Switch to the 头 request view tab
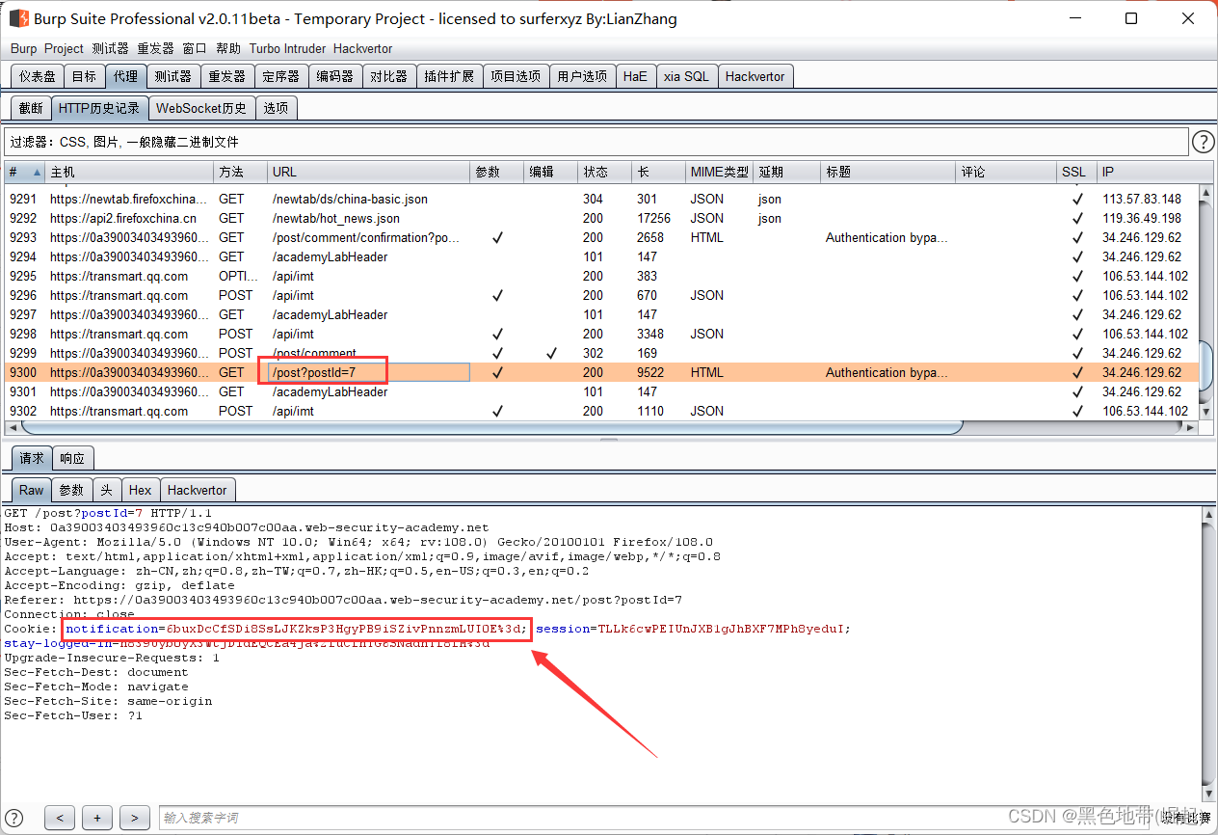The width and height of the screenshot is (1218, 835). 107,490
